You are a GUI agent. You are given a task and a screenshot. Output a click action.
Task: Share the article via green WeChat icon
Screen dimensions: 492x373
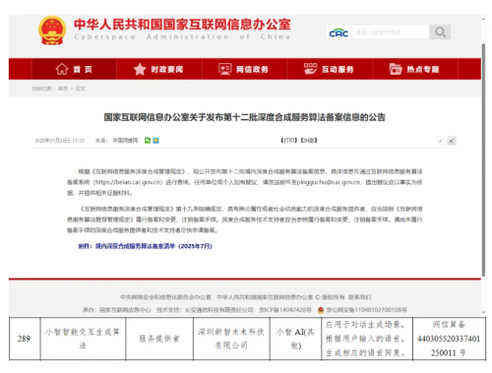coord(148,141)
